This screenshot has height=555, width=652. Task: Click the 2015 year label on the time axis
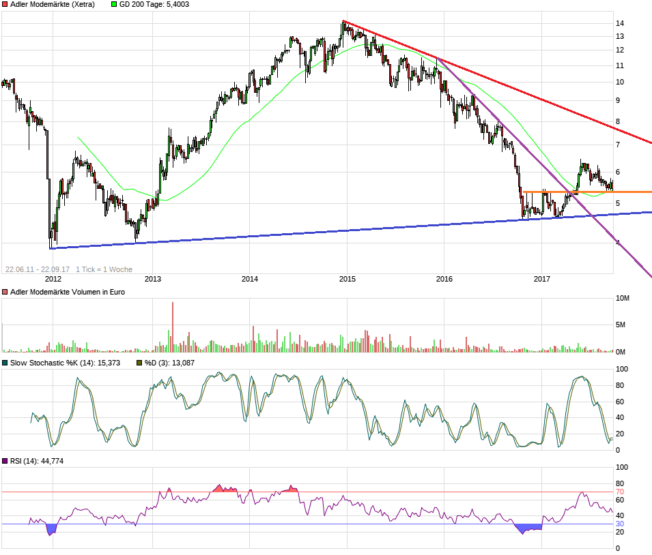pos(348,278)
